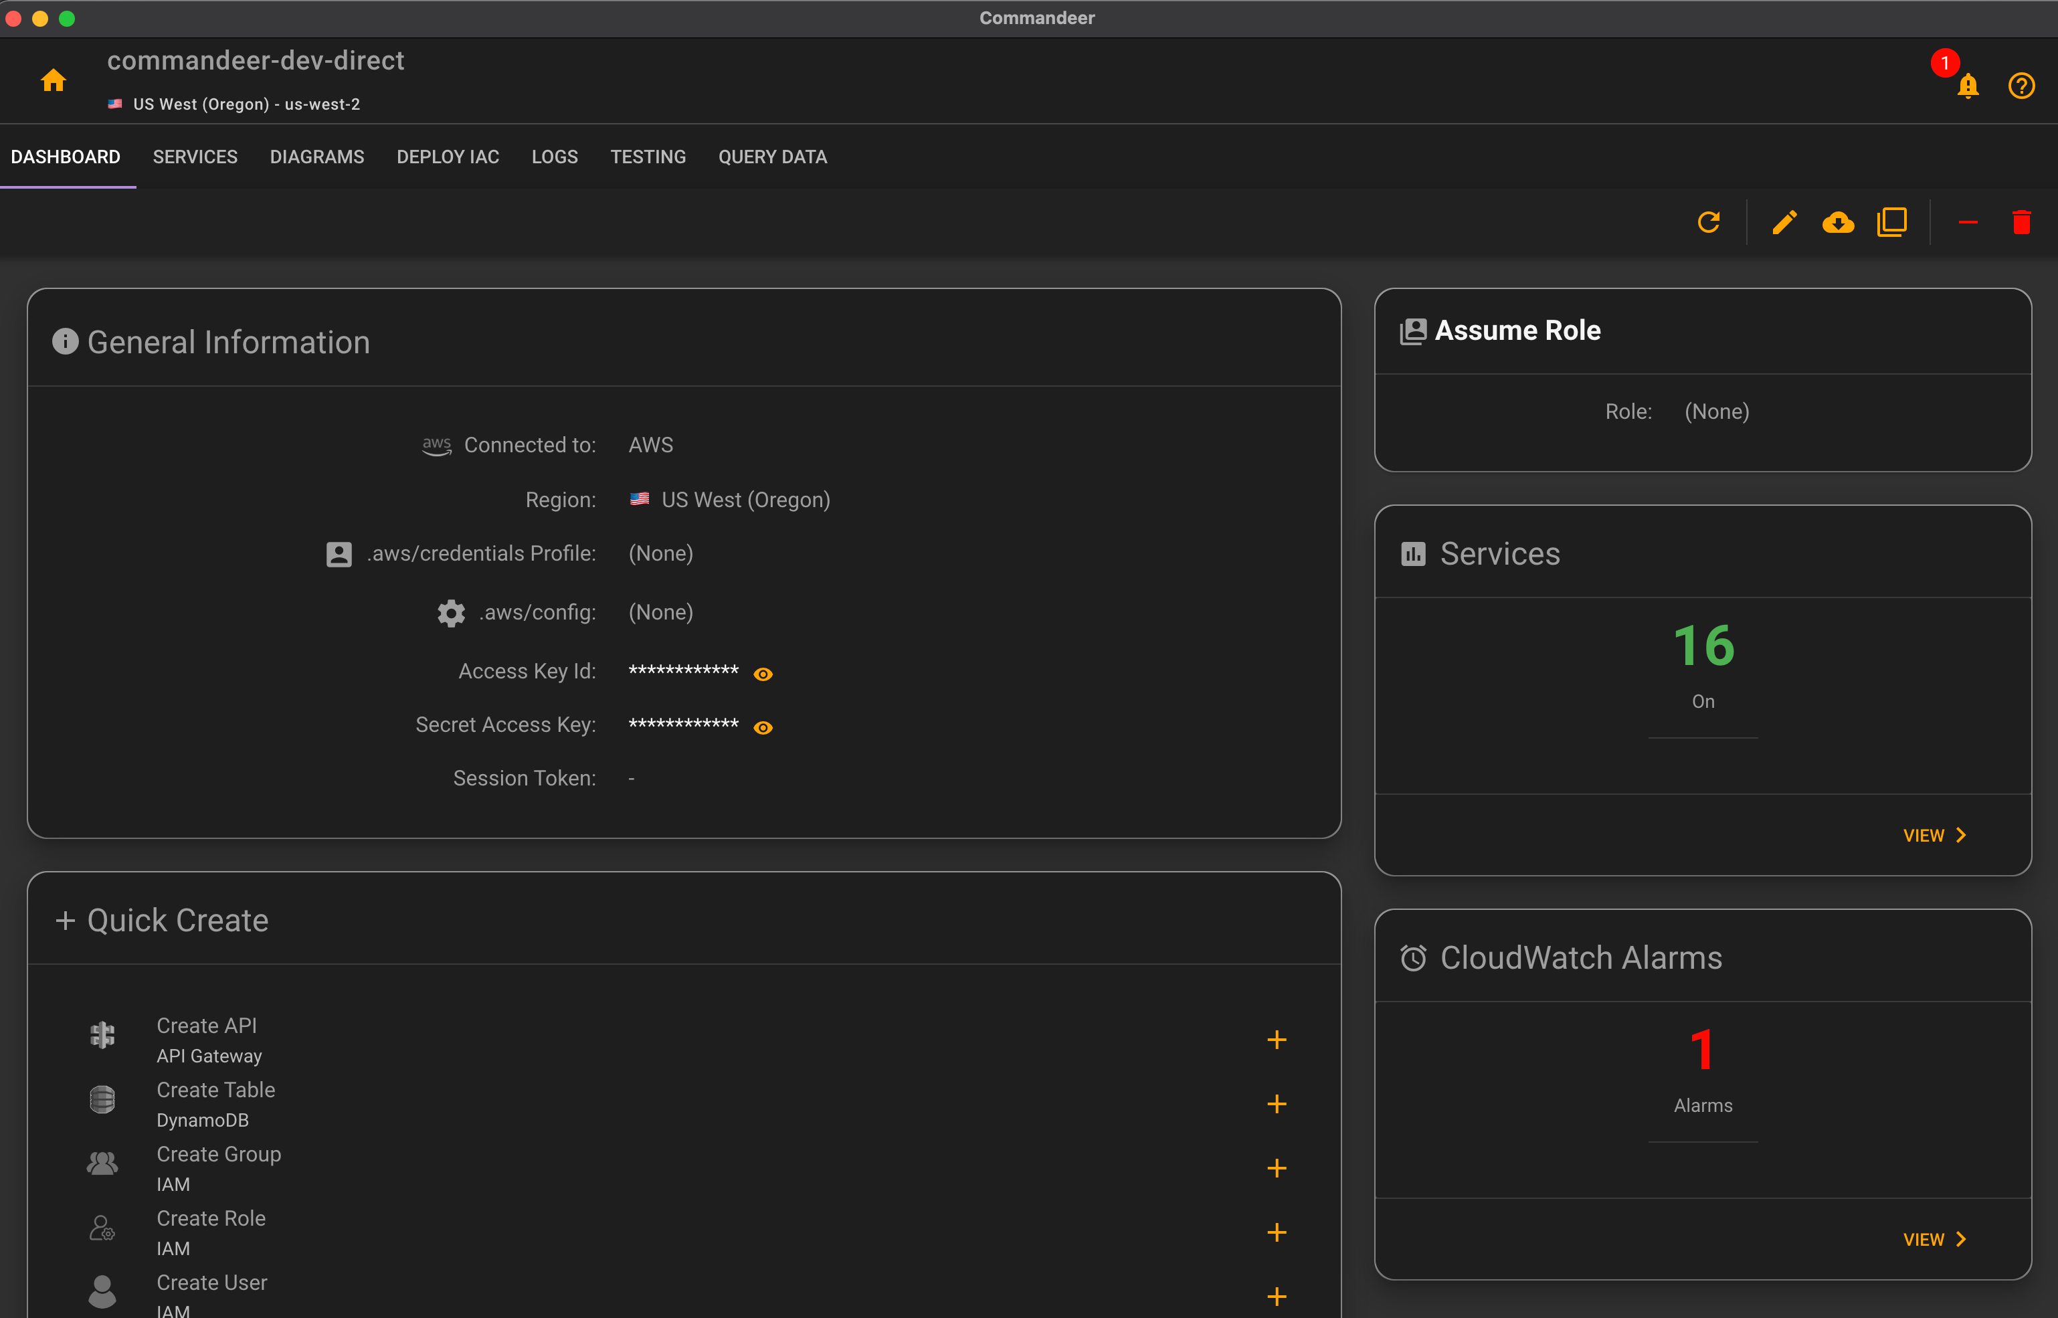
Task: Click the Role (None) value
Action: pyautogui.click(x=1717, y=411)
